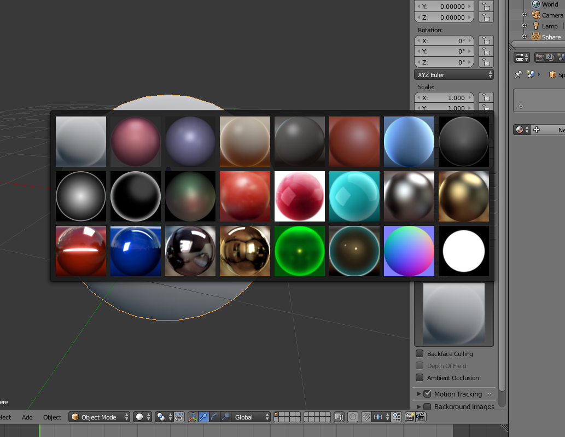The width and height of the screenshot is (565, 437).
Task: Choose the glossy cyan matcap
Action: (x=354, y=196)
